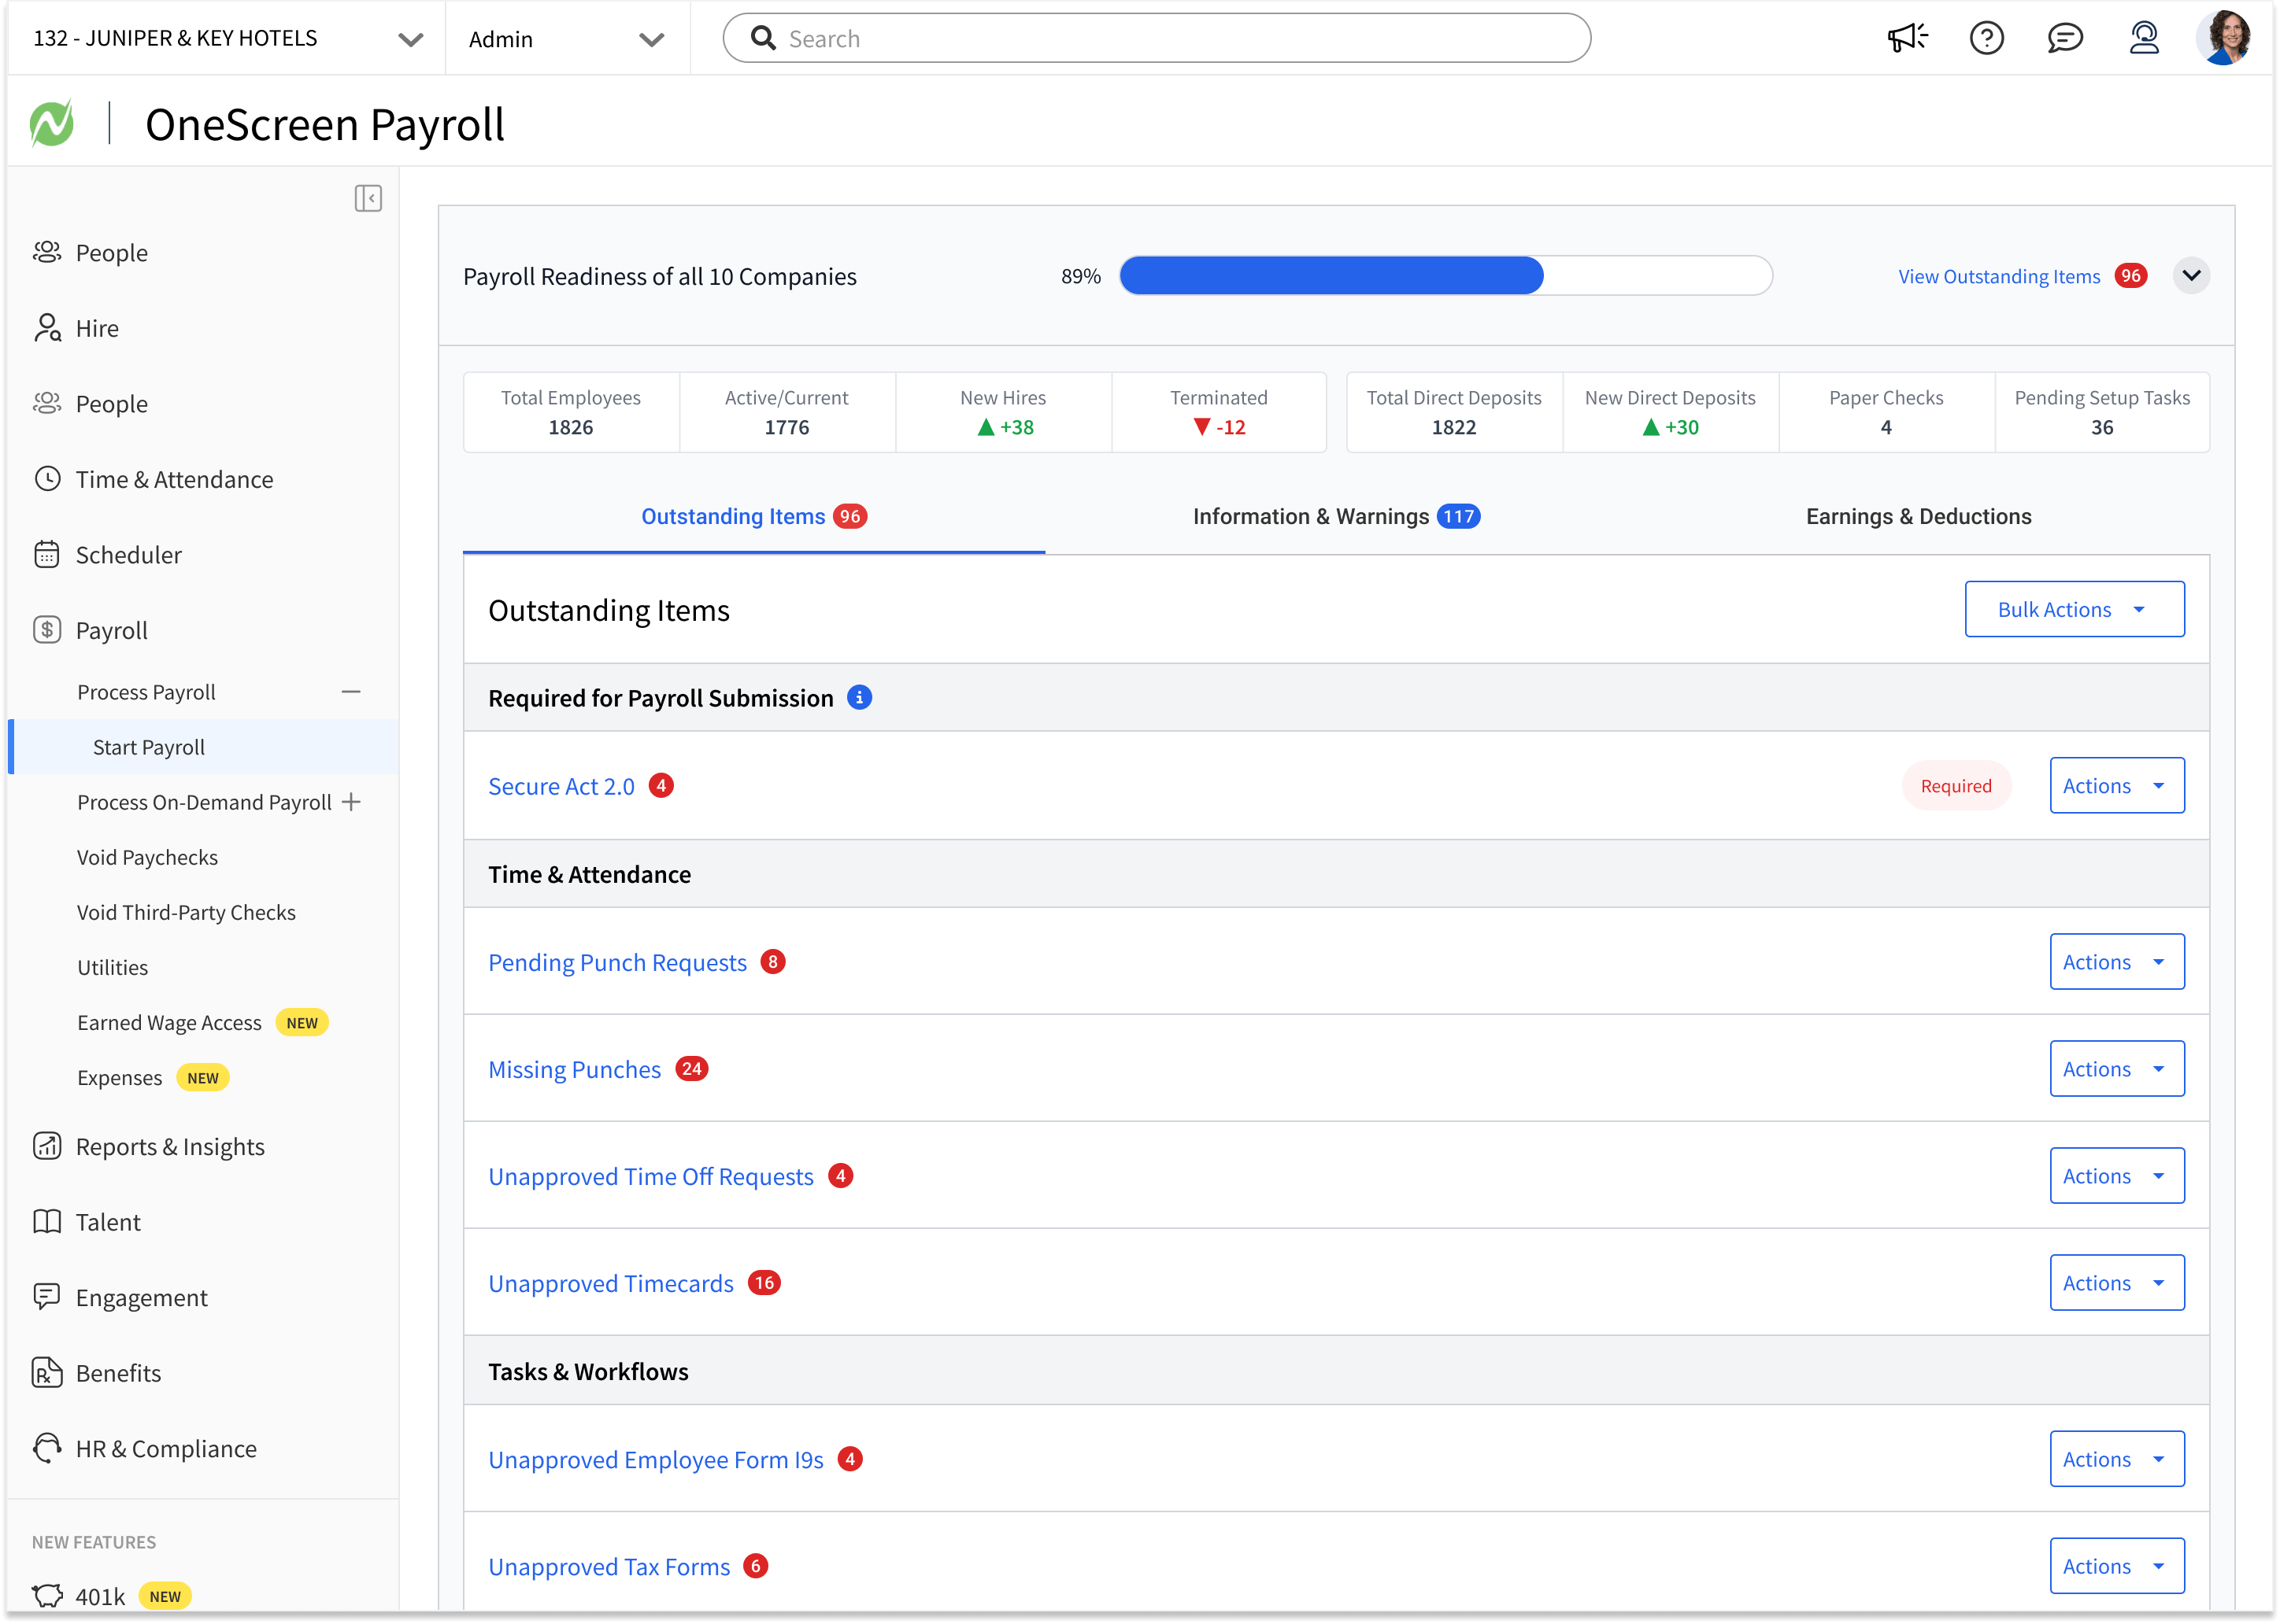Click into the Search field
Image resolution: width=2280 pixels, height=1624 pixels.
coord(1157,38)
